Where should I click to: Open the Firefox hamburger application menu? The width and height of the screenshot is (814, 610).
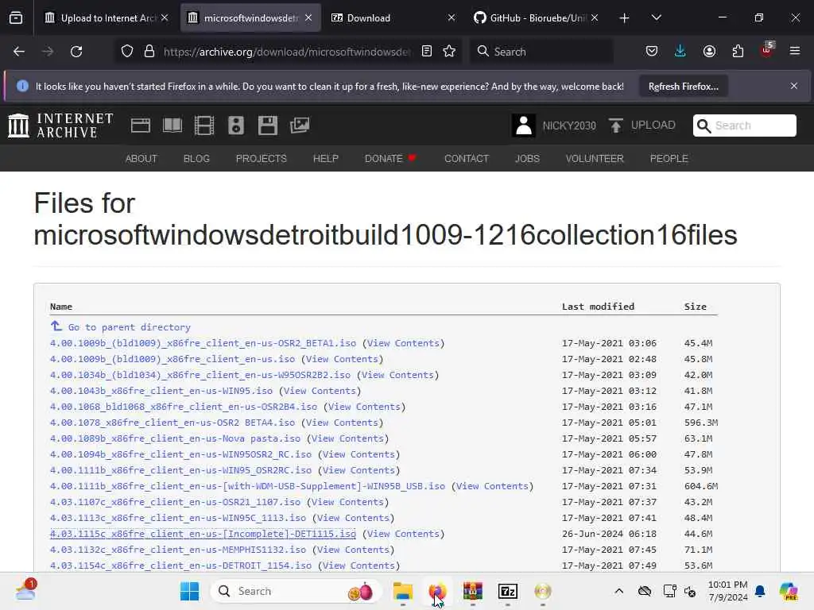click(795, 52)
